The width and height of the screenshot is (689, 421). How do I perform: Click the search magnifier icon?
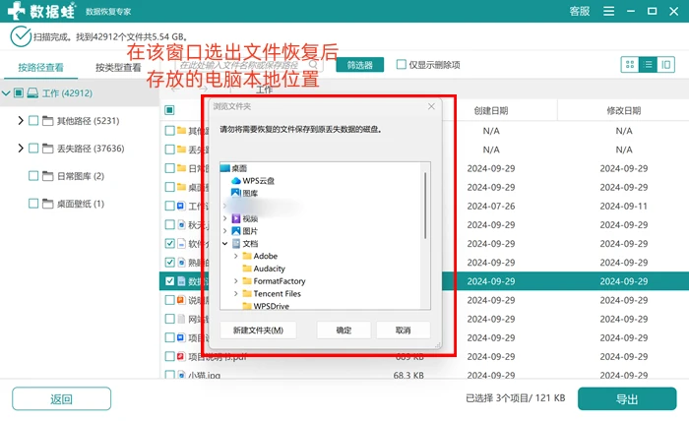click(313, 65)
